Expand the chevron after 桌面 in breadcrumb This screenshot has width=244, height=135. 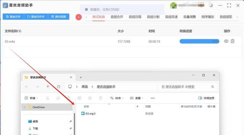click(92, 87)
